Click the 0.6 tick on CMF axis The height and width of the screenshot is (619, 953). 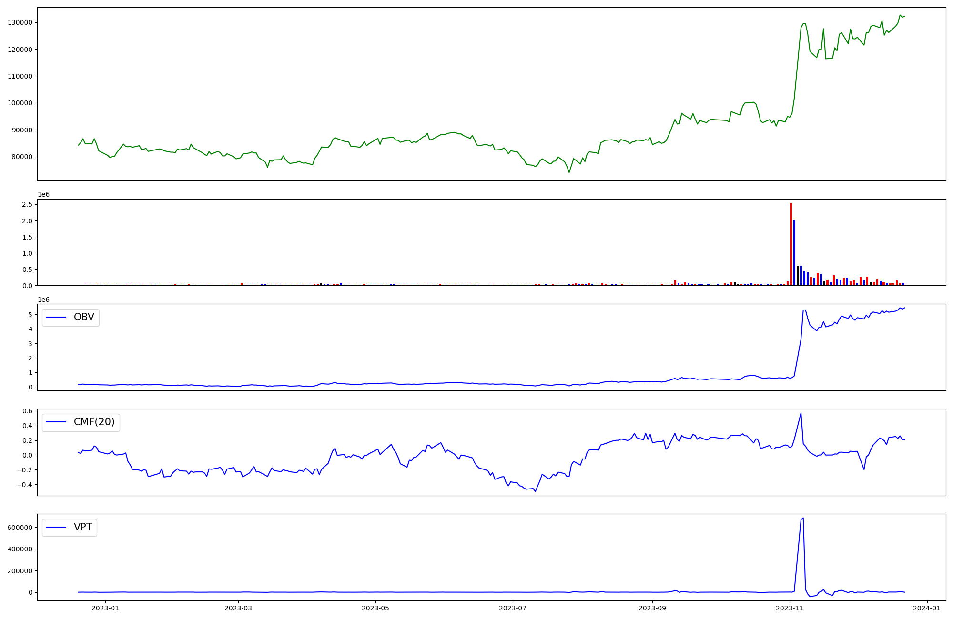(x=27, y=411)
